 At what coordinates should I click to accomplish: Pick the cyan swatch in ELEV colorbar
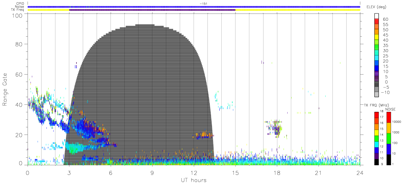(x=377, y=58)
